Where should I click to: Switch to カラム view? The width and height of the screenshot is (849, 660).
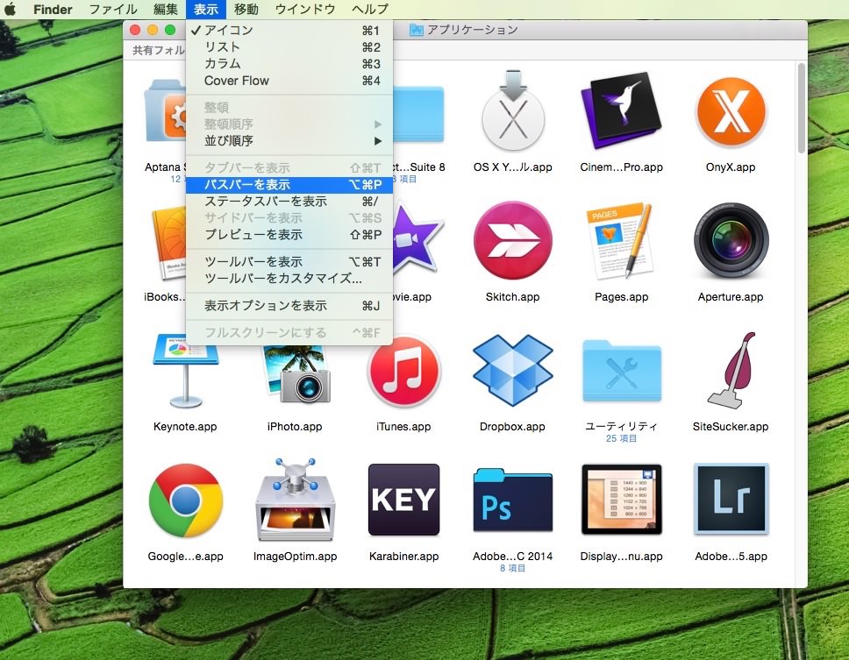(x=289, y=64)
